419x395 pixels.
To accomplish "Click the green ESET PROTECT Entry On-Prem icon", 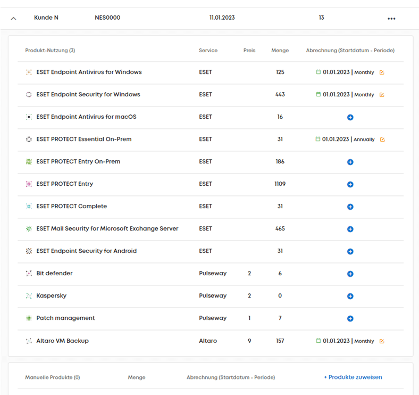I will (29, 162).
